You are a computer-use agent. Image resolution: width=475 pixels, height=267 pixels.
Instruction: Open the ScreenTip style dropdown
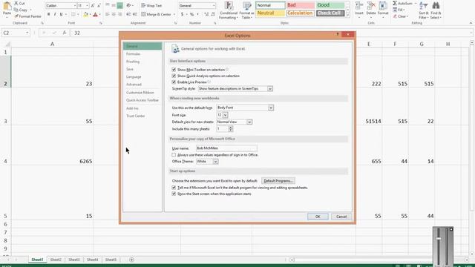coord(270,89)
